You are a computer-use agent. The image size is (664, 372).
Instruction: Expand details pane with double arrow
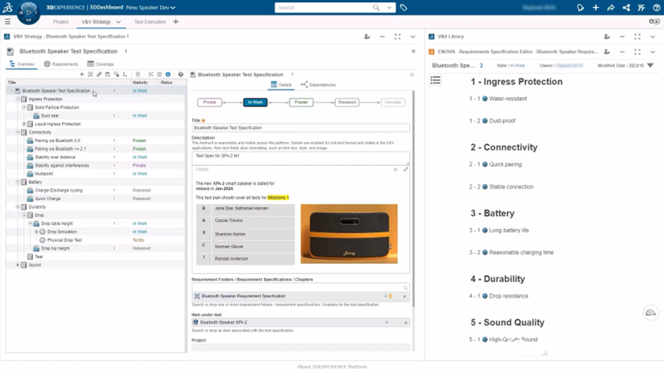click(x=412, y=75)
